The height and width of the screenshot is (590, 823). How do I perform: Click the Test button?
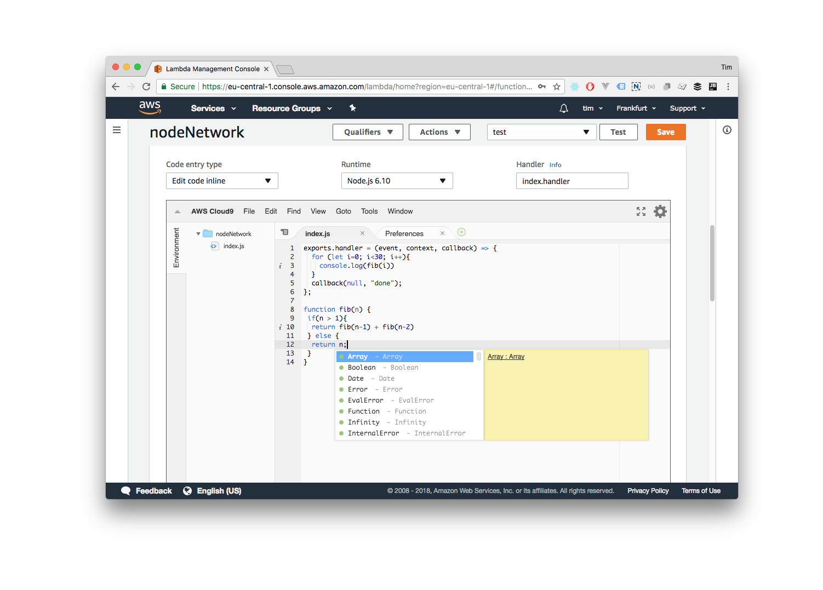coord(619,132)
